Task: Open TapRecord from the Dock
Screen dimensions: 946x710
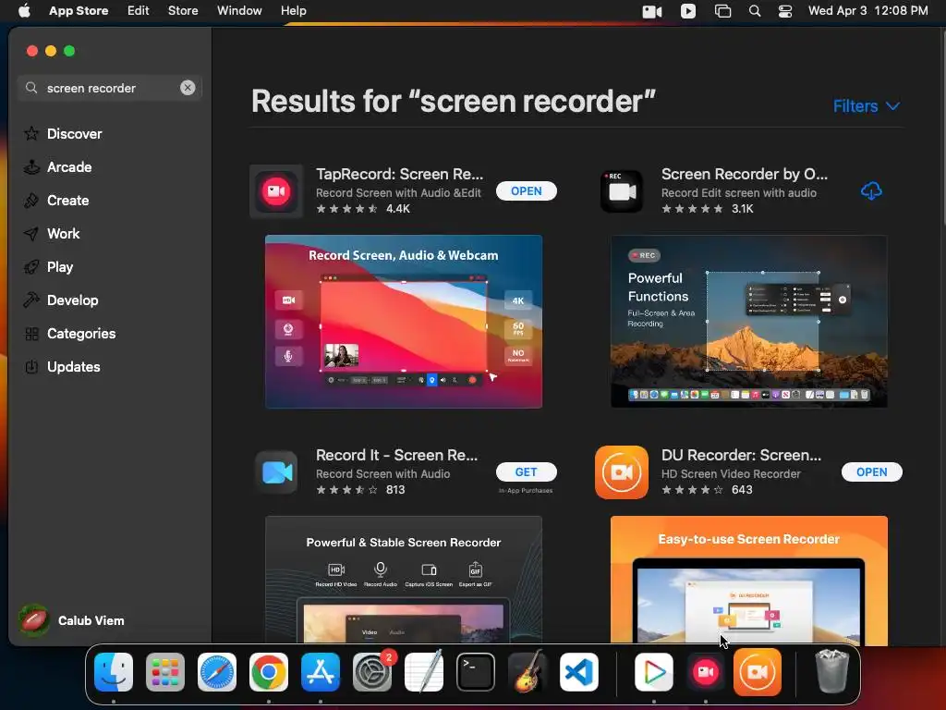Action: (706, 672)
